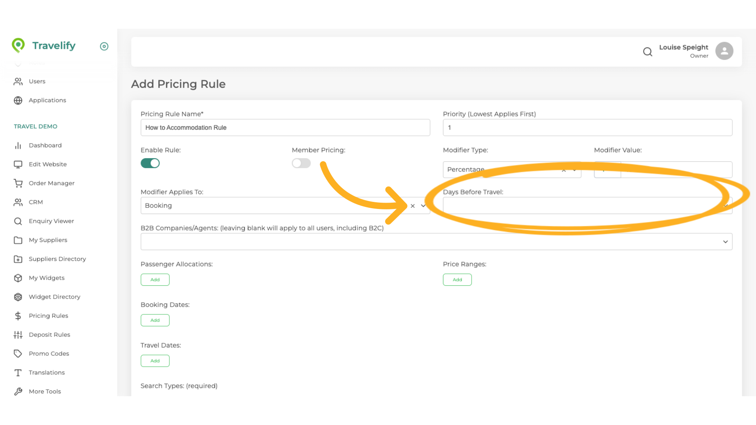Image resolution: width=756 pixels, height=425 pixels.
Task: Click the Pricing Rules dollar icon
Action: click(x=18, y=316)
